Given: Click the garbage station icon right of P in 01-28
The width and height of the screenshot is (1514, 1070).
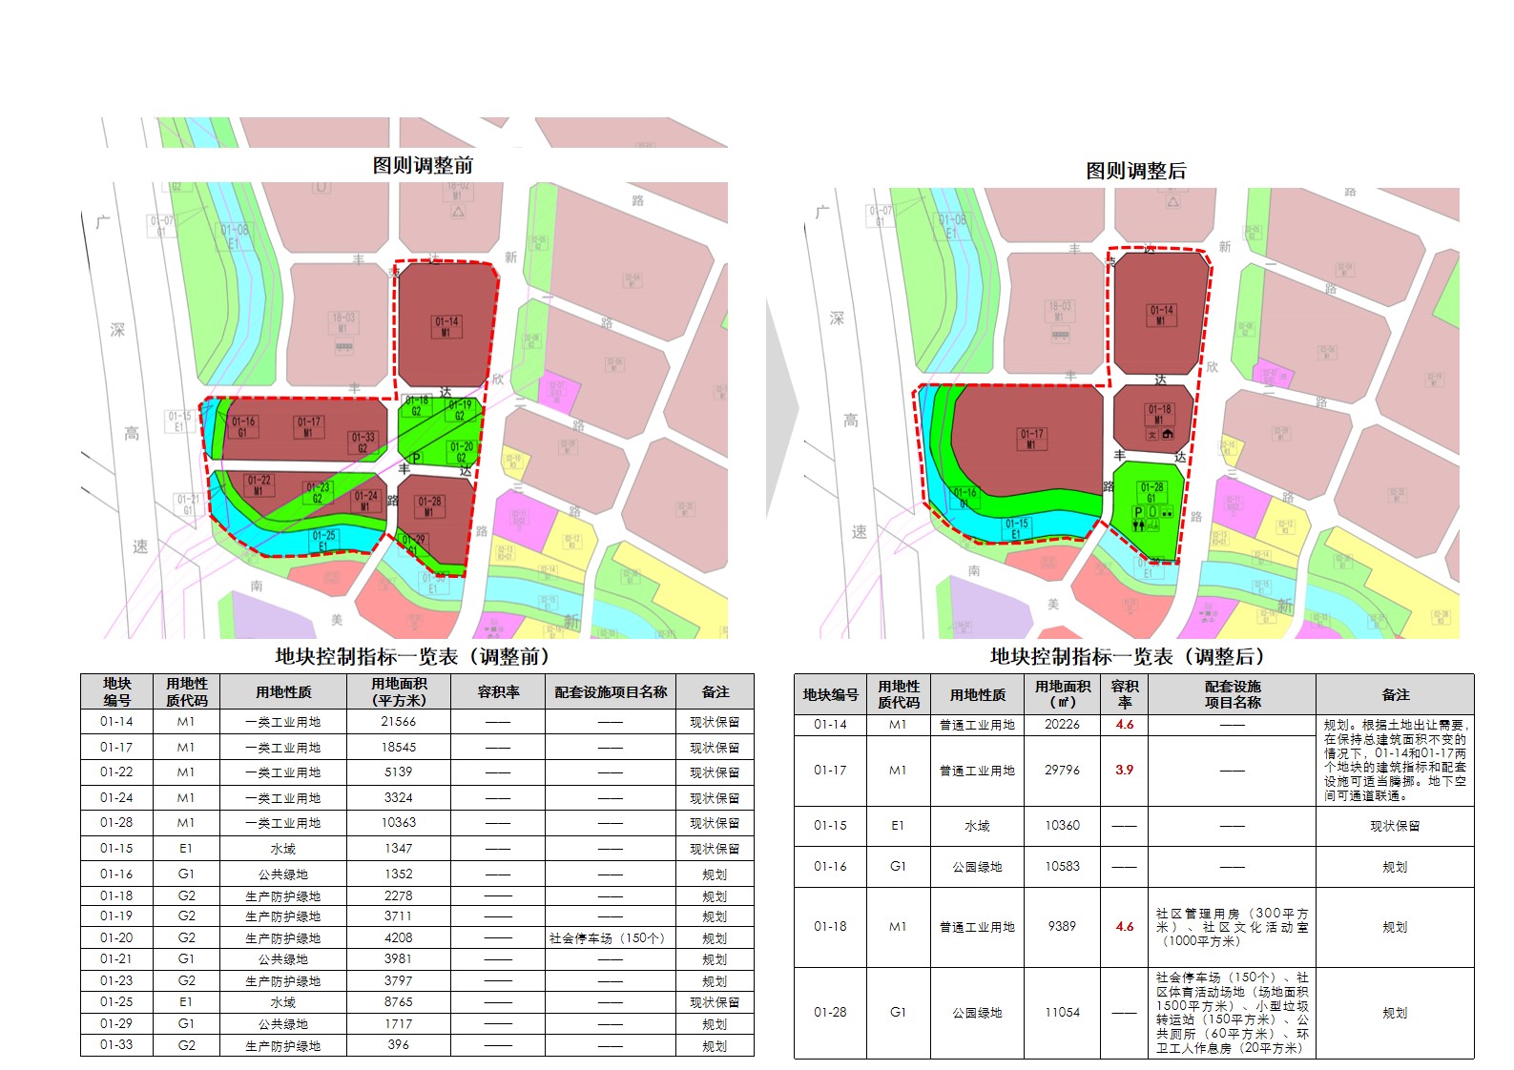Looking at the screenshot, I should (x=1152, y=512).
